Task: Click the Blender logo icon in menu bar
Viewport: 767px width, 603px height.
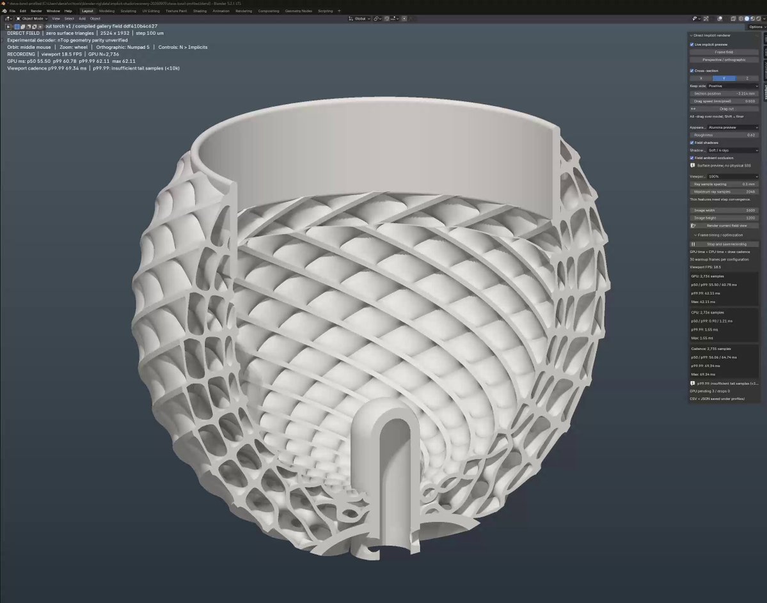Action: point(4,11)
